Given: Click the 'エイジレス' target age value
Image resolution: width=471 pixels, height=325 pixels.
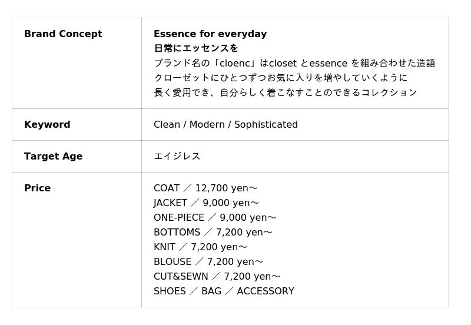Looking at the screenshot, I should click(x=177, y=157).
